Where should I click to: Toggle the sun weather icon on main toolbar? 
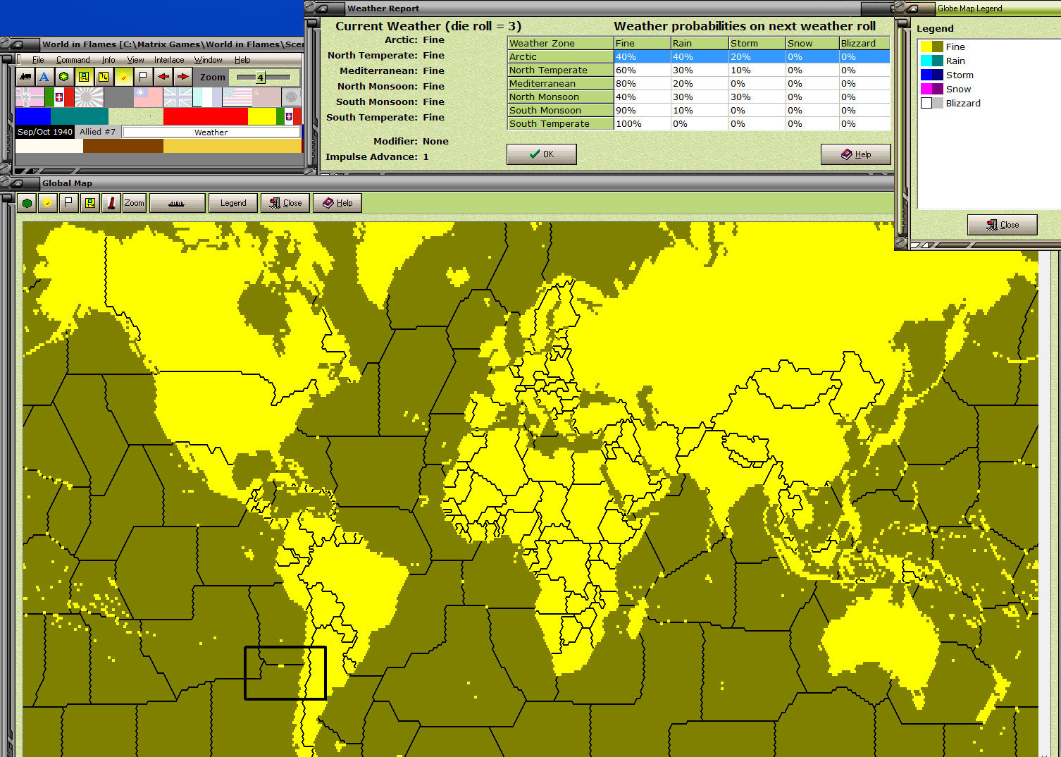click(123, 78)
